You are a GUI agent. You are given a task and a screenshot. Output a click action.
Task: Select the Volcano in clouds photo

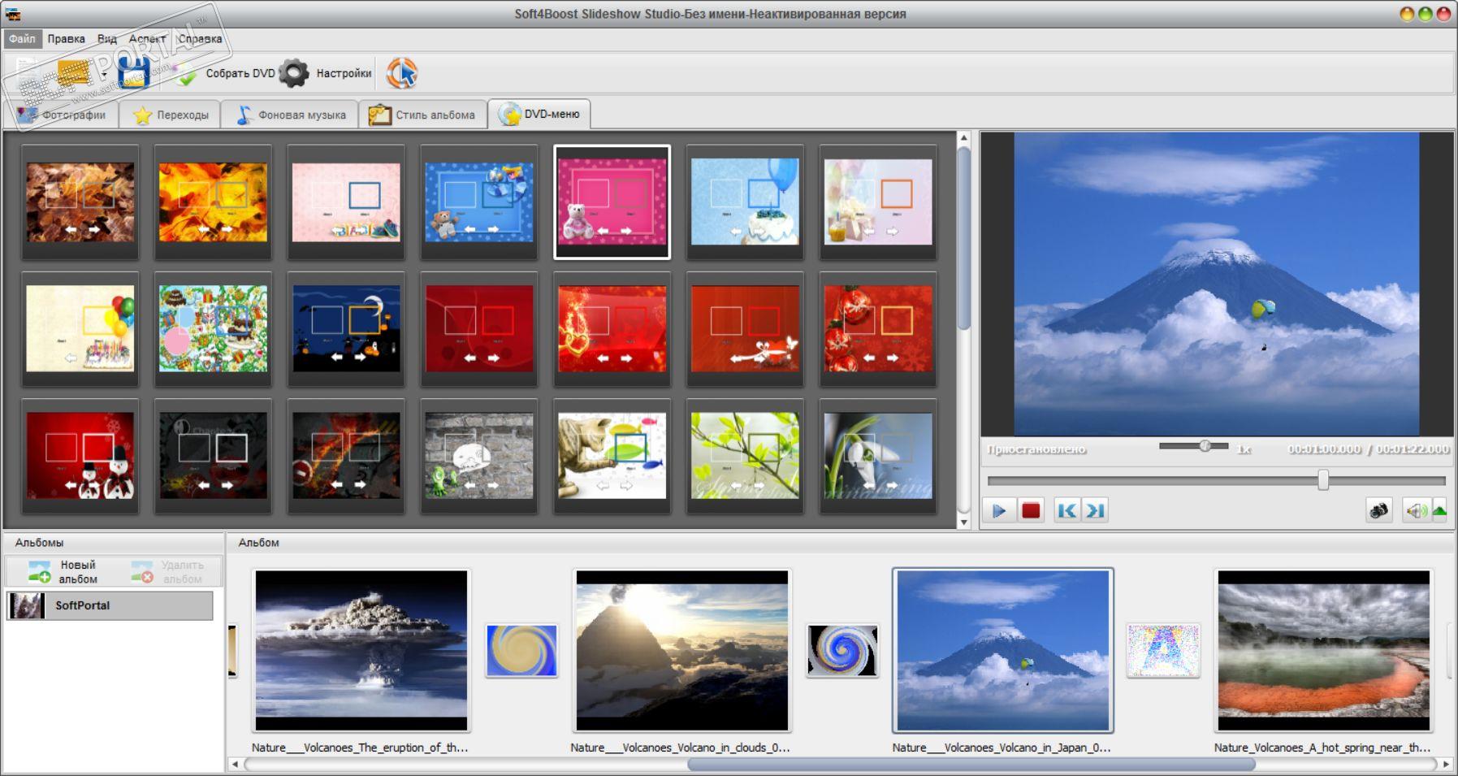pyautogui.click(x=682, y=651)
